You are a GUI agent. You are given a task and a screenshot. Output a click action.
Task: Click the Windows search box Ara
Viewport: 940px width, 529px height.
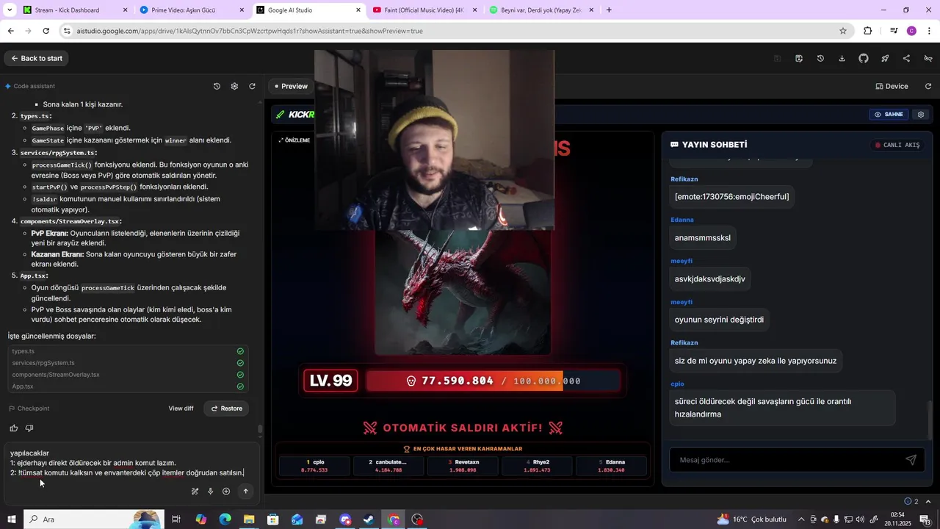[93, 519]
